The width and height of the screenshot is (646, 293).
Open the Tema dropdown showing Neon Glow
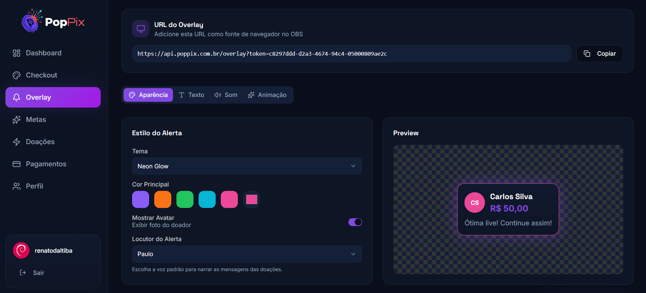click(x=247, y=166)
